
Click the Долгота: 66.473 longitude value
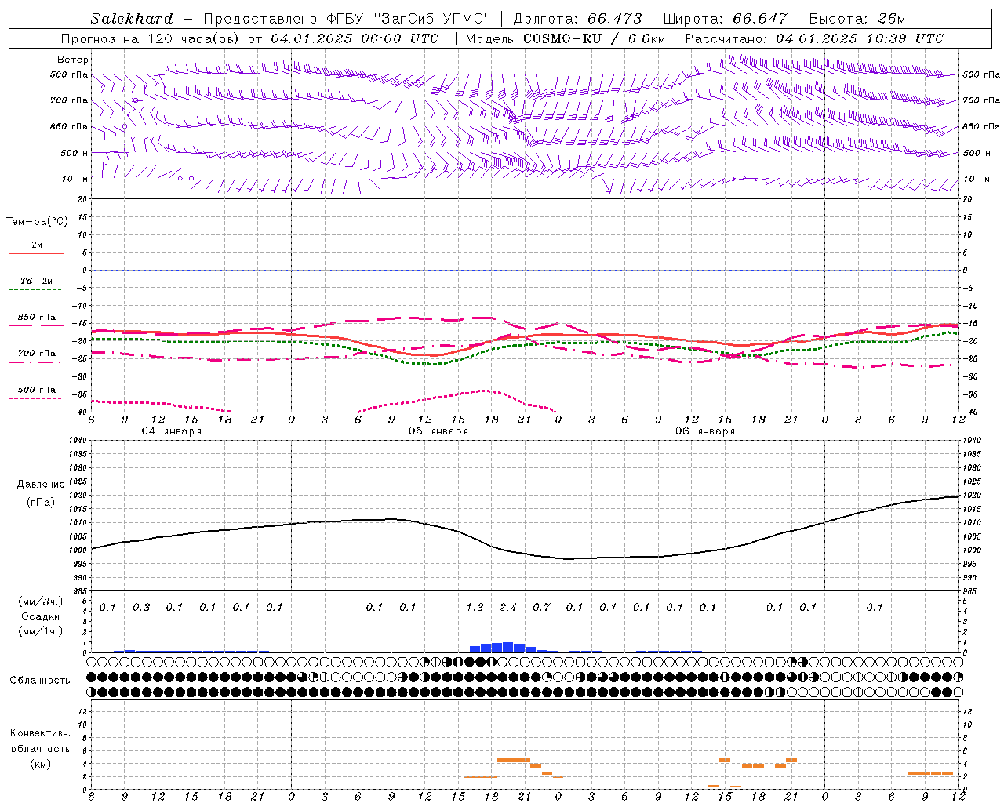point(578,19)
